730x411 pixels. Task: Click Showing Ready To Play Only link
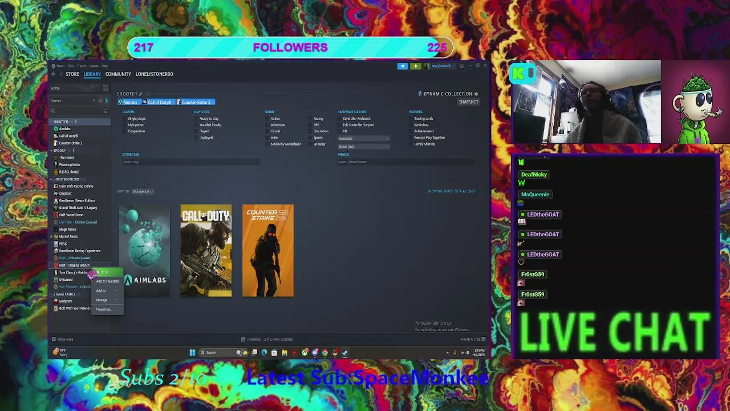(451, 191)
